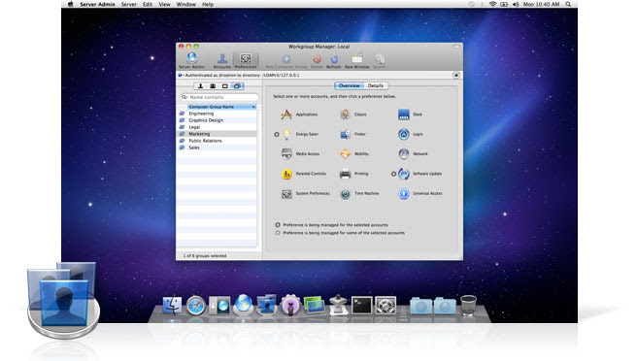
Task: Select the Graphics Design computer group
Action: [x=218, y=120]
